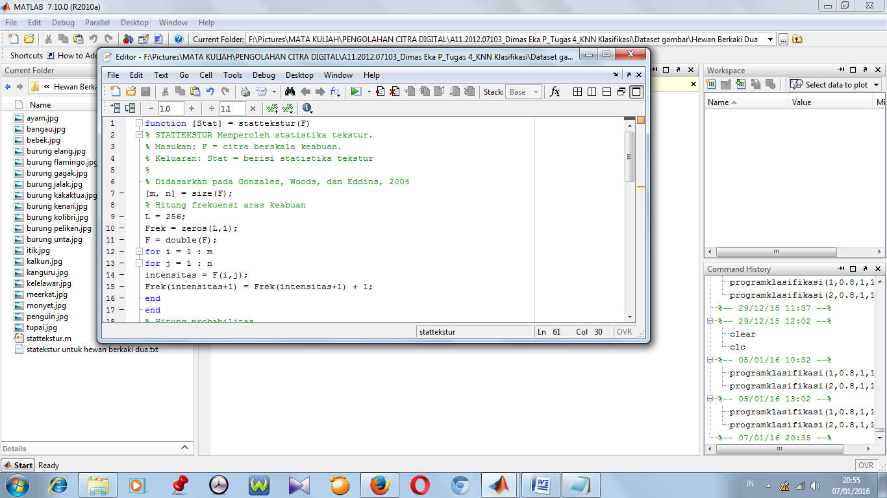The height and width of the screenshot is (498, 887).
Task: Open Find & Replace using the binoculars icon
Action: [290, 91]
